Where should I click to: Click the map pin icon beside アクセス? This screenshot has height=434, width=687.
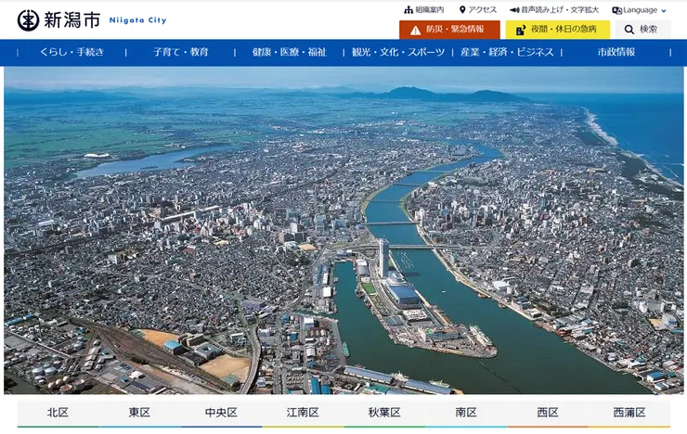[x=462, y=9]
